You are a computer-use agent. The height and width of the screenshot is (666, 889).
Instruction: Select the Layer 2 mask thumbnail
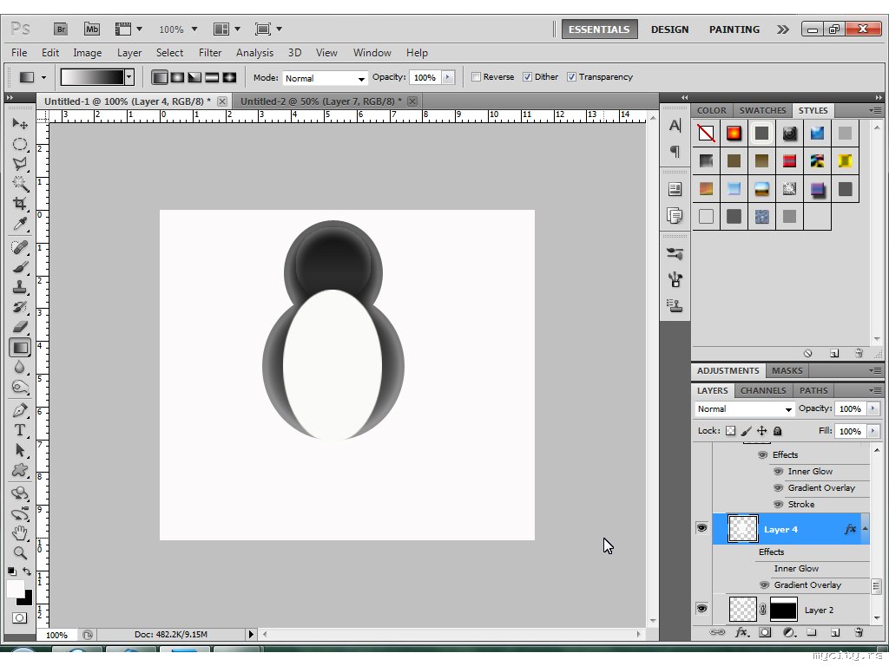pyautogui.click(x=783, y=610)
